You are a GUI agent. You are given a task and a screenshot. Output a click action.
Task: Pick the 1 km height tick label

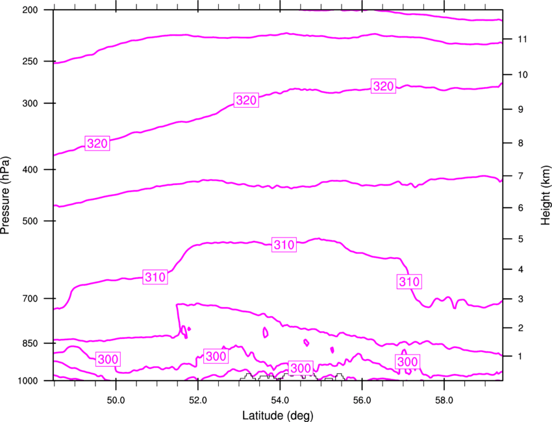[521, 356]
